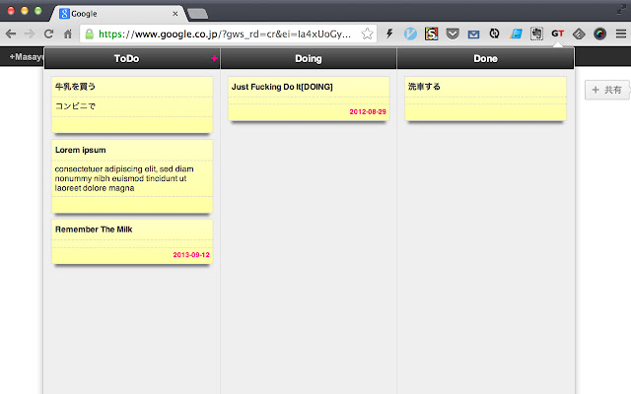Open the Just Fucking Do It[DOING] card
Image resolution: width=631 pixels, height=394 pixels.
309,98
